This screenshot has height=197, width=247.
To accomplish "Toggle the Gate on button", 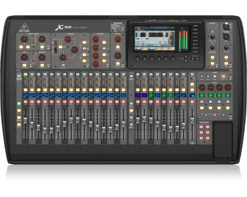I will click(x=24, y=65).
